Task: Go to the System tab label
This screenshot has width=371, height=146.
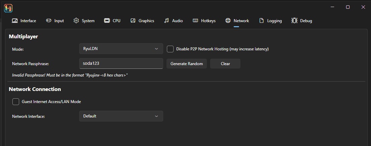Action: [x=88, y=21]
